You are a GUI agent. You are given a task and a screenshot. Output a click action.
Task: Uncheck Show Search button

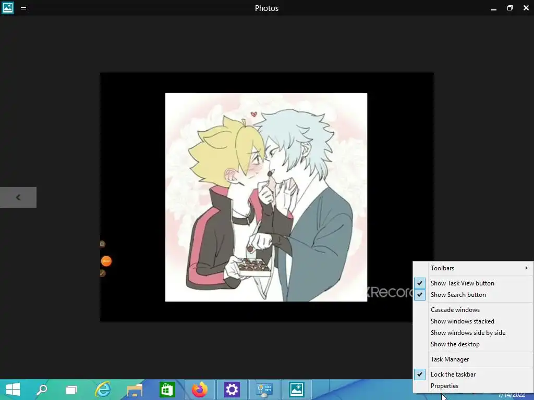coord(473,295)
